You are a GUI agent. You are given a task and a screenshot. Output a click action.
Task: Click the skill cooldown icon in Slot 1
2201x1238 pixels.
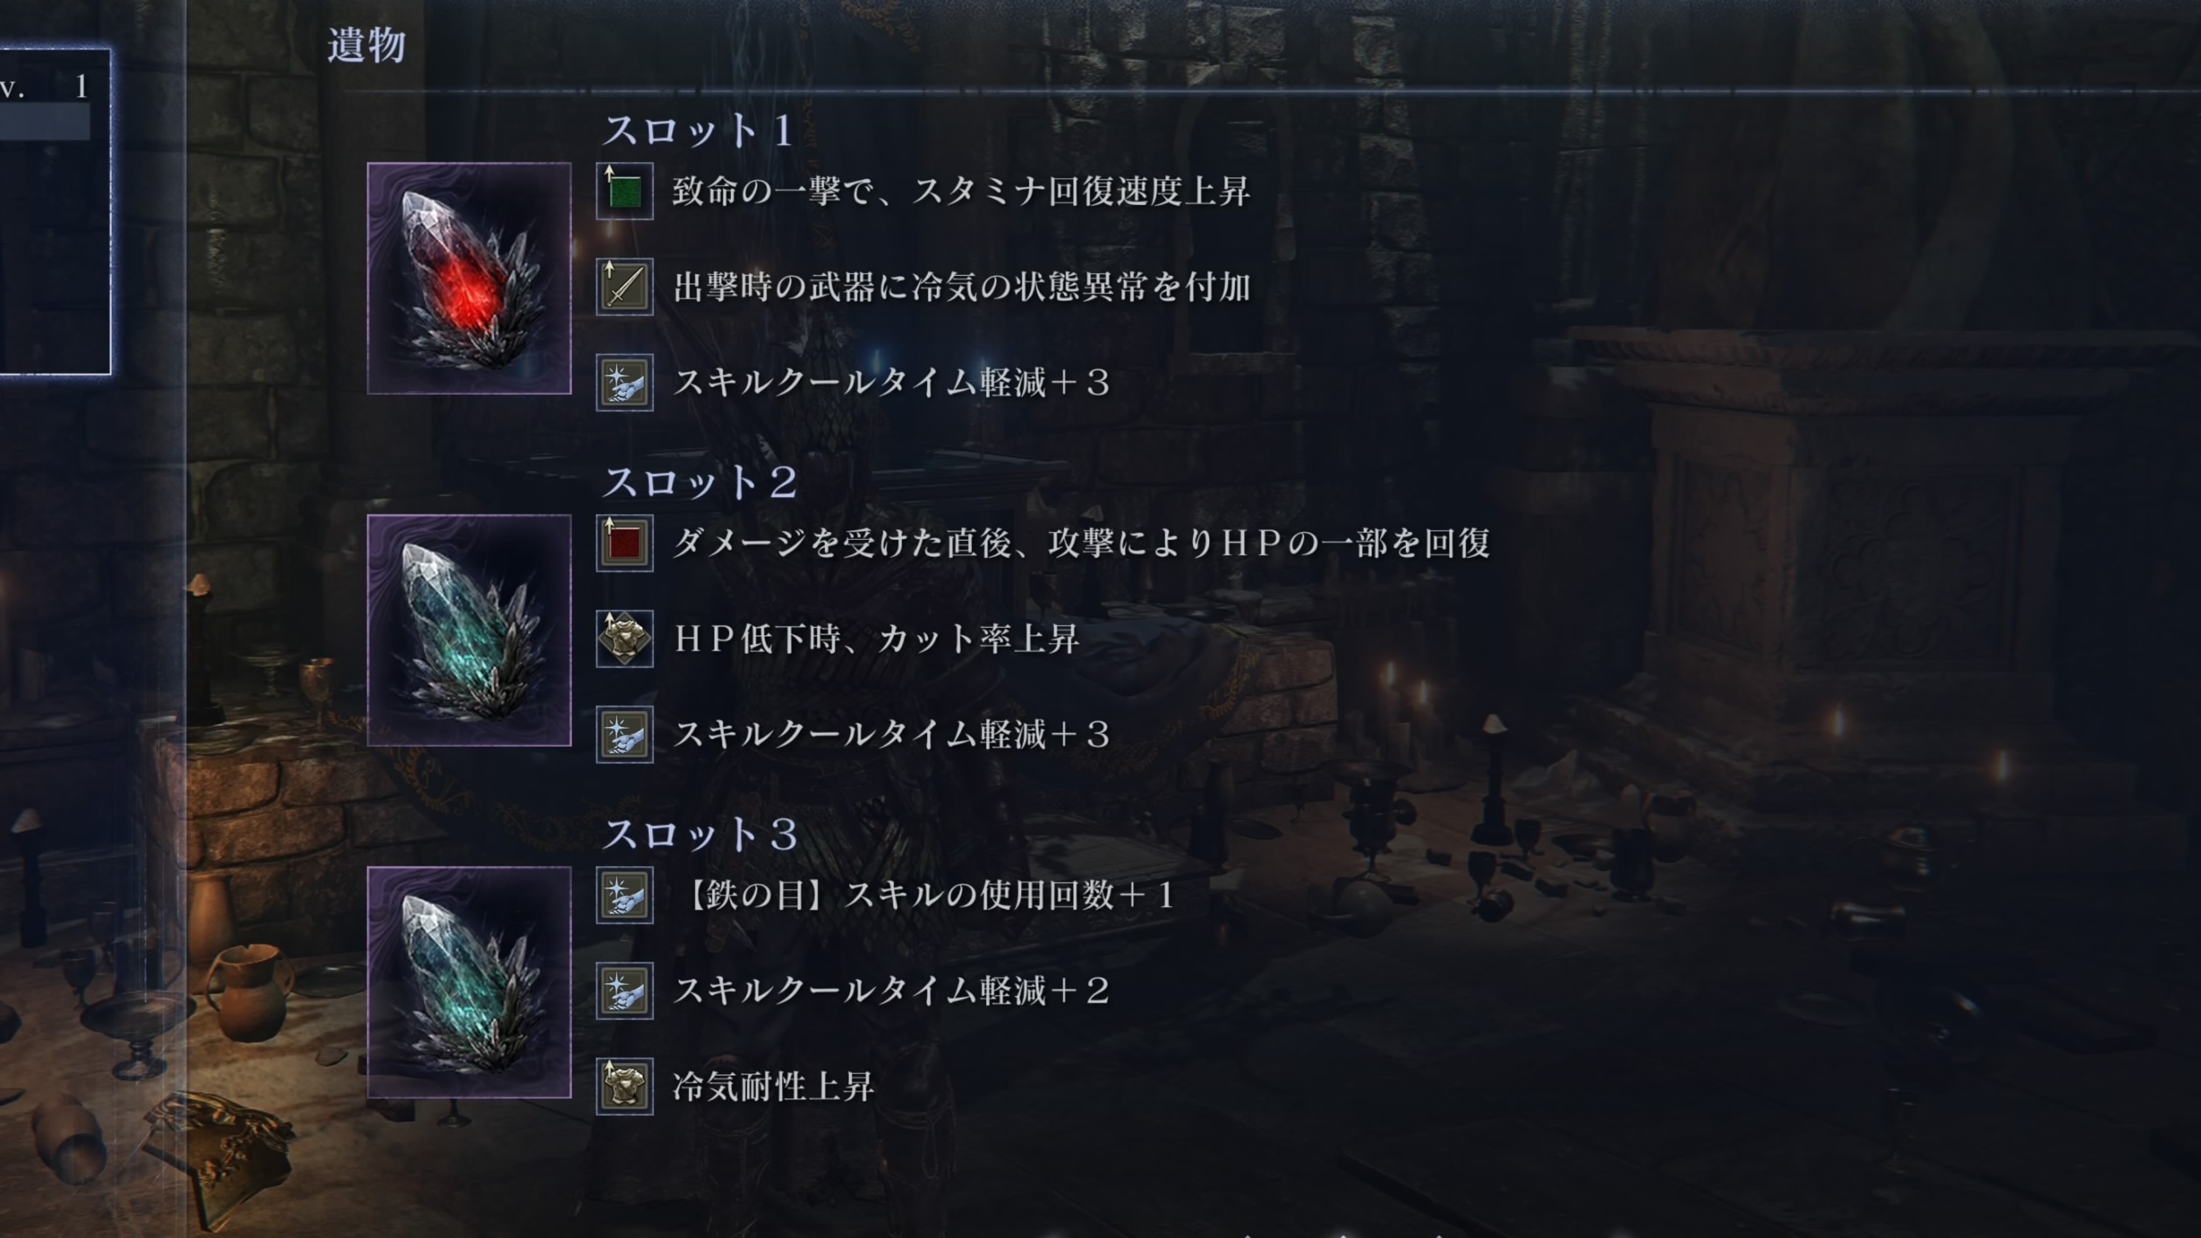click(625, 383)
